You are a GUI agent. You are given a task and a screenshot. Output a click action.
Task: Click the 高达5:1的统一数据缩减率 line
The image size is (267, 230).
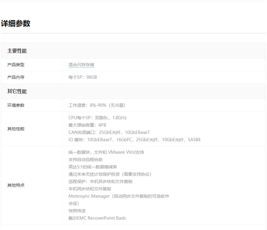click(x=92, y=167)
